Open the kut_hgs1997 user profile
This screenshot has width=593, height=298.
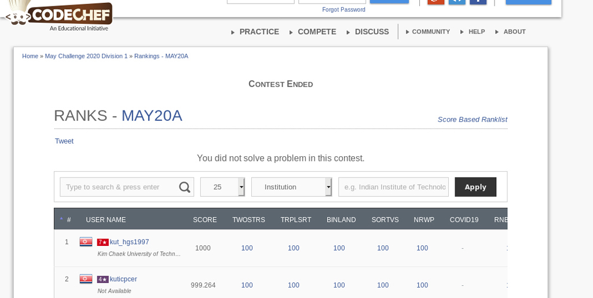(x=129, y=242)
